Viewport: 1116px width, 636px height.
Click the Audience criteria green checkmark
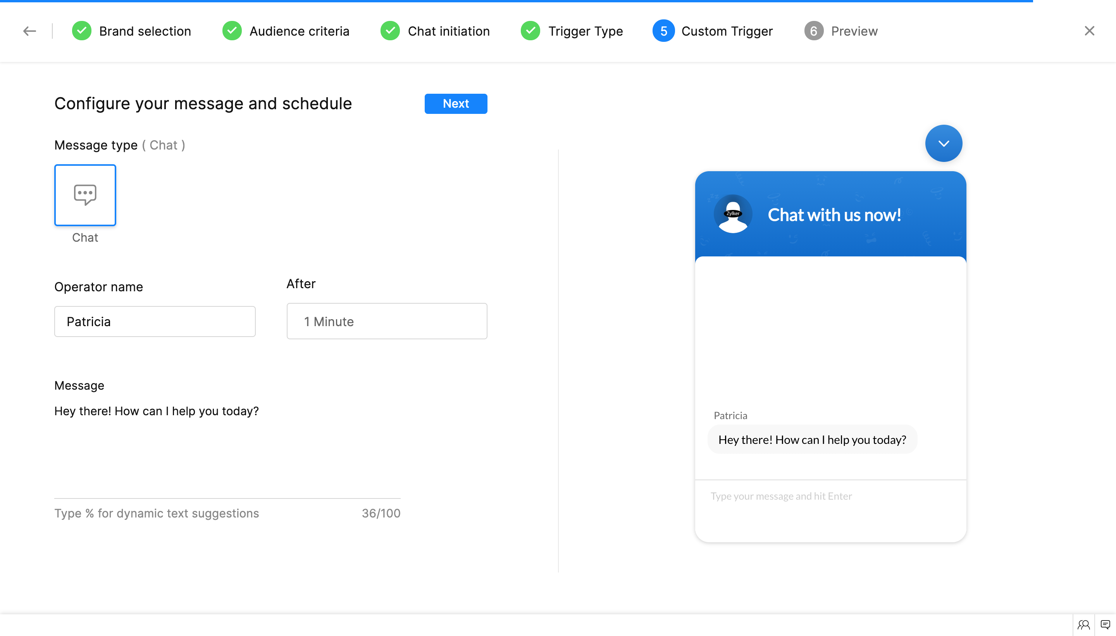point(232,31)
